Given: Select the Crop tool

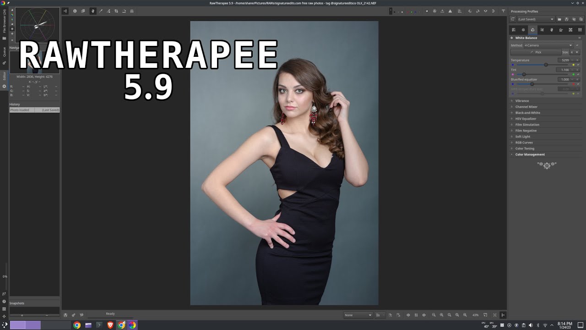Looking at the screenshot, I should tap(116, 11).
